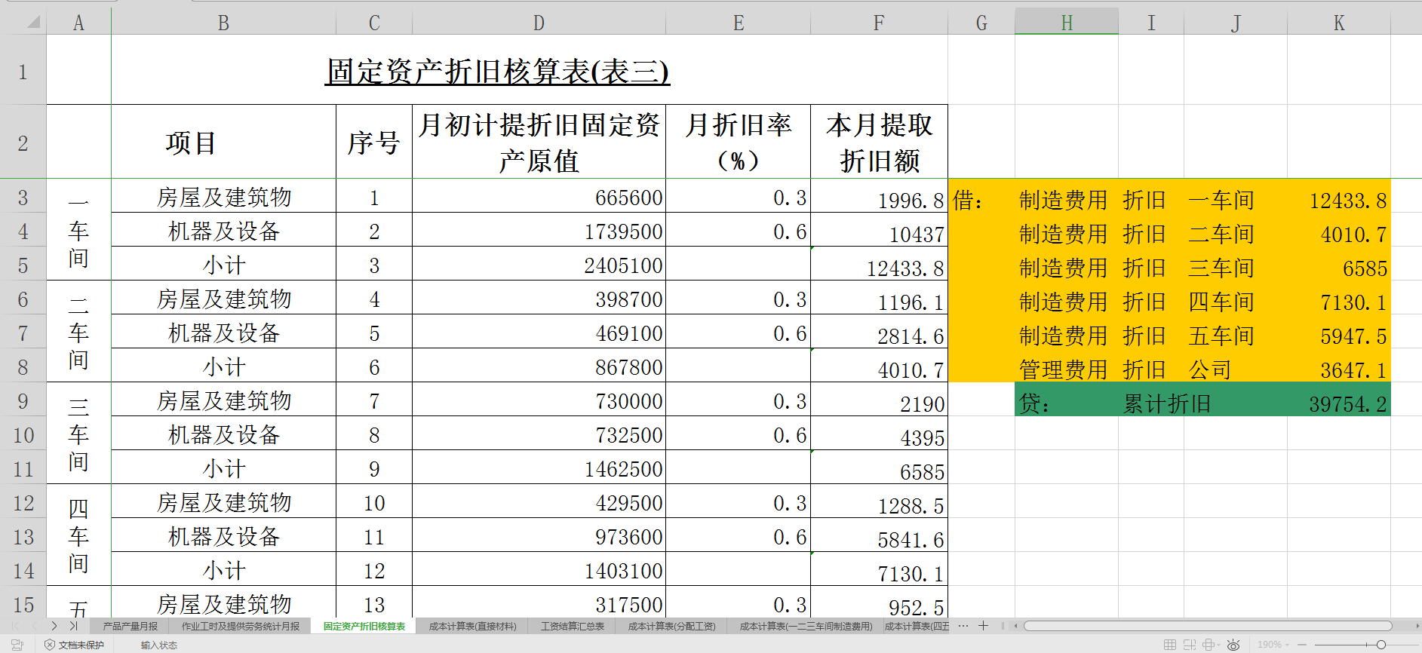This screenshot has height=653, width=1422.
Task: Select row 1 header
Action: point(23,72)
